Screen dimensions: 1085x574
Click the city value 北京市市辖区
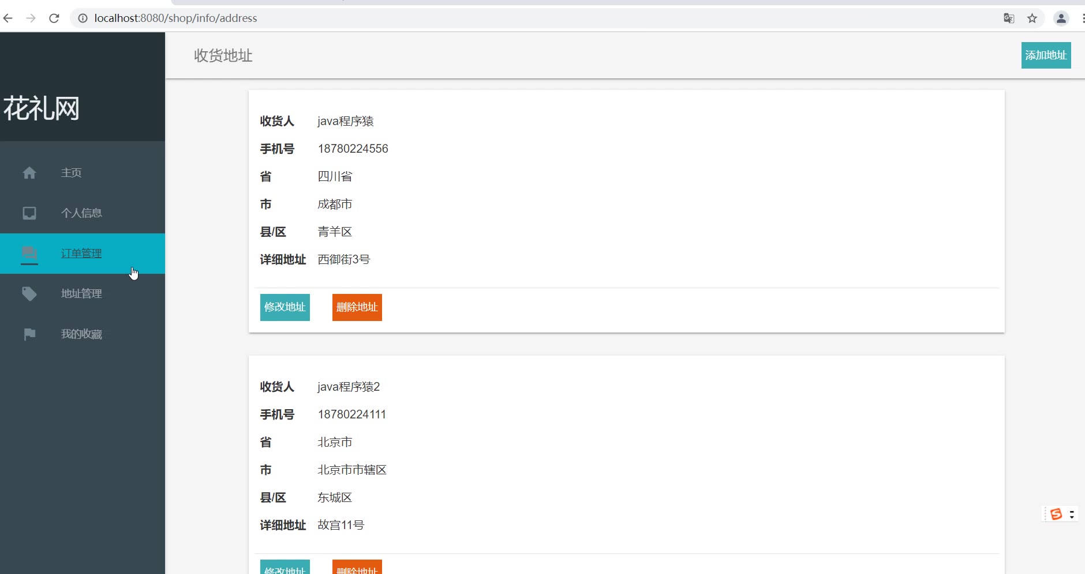coord(352,470)
